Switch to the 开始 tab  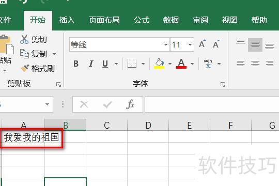click(38, 20)
